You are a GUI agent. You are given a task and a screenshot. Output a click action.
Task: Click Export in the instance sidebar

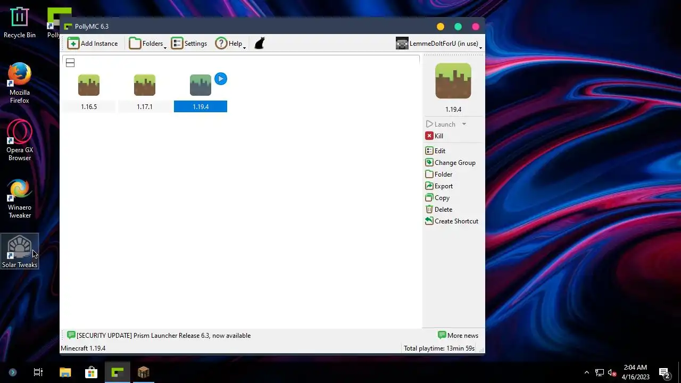439,186
